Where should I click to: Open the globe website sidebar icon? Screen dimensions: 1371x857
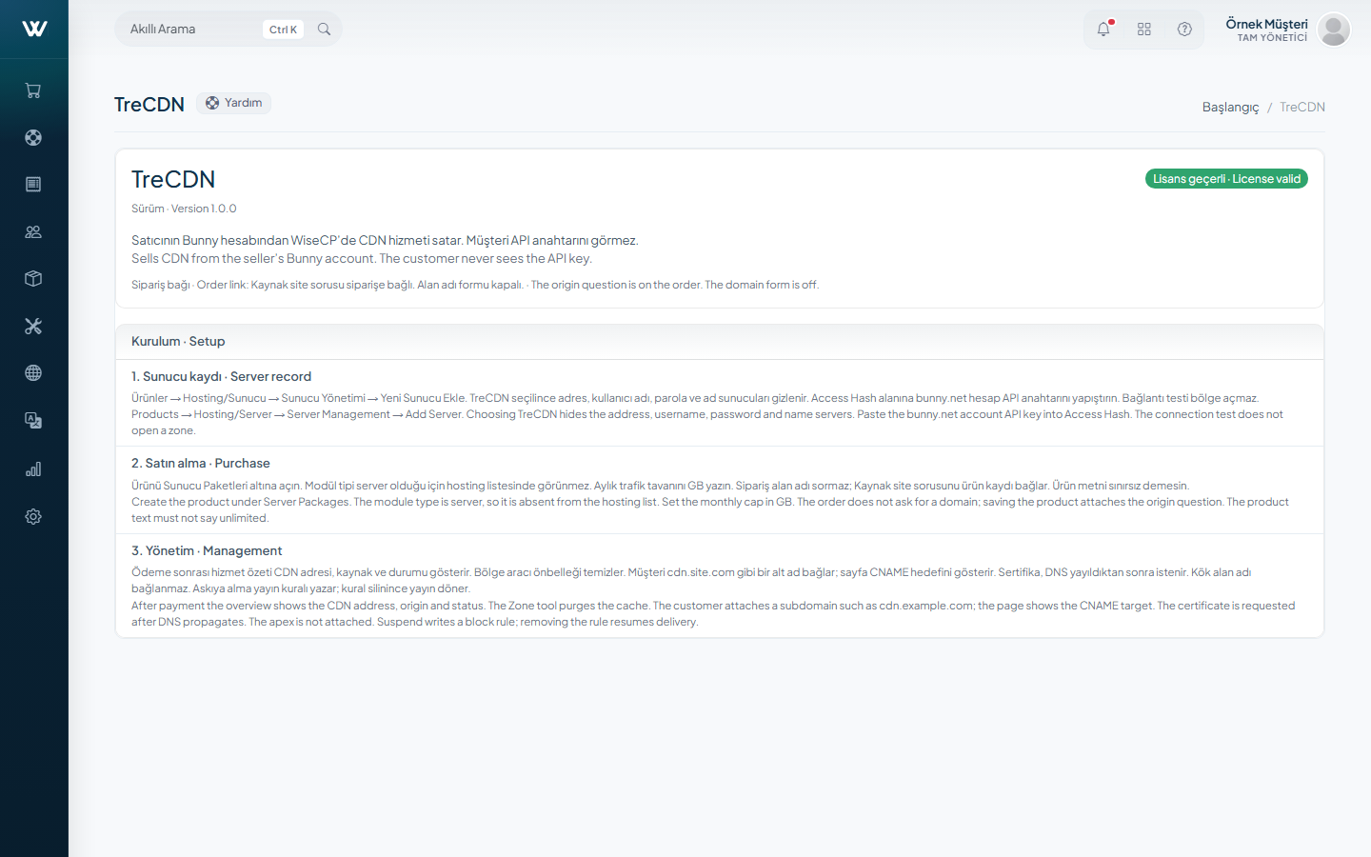click(33, 372)
